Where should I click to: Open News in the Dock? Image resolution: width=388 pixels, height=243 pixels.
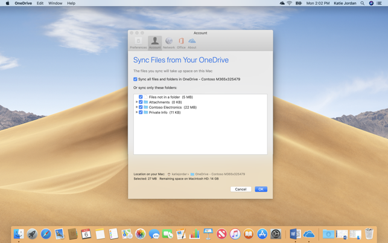tap(221, 234)
